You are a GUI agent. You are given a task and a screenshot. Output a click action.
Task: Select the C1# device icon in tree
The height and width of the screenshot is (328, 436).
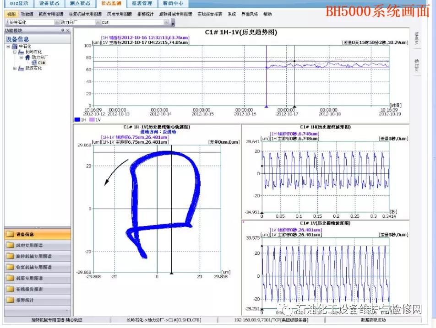[34, 63]
